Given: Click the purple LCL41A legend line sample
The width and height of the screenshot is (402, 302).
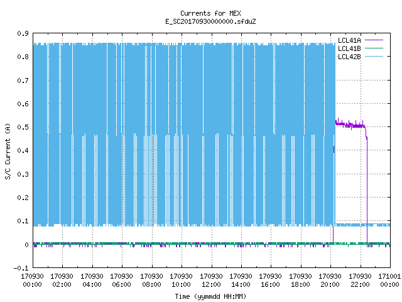Looking at the screenshot, I should (374, 40).
